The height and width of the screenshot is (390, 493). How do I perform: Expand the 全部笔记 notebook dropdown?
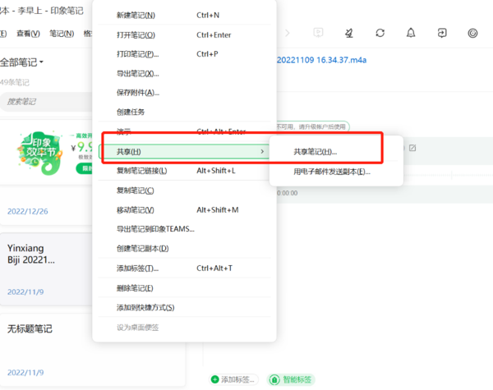[22, 62]
